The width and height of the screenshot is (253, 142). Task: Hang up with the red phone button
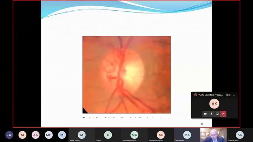[223, 114]
